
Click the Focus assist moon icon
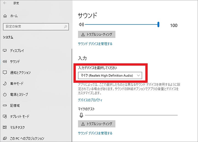pos(5,84)
